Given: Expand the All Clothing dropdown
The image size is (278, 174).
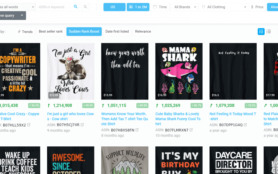Looking at the screenshot, I should [x=223, y=7].
